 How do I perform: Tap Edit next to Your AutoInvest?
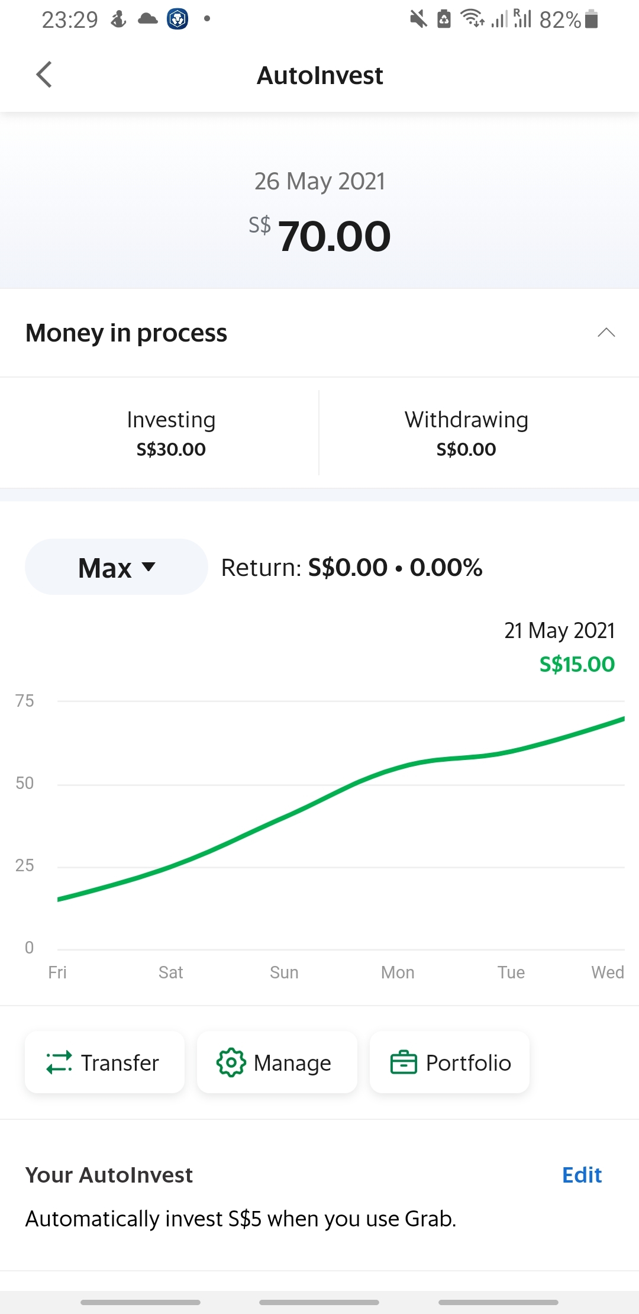[x=582, y=1175]
